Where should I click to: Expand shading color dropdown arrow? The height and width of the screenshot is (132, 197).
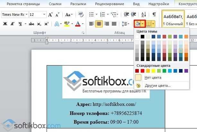143,24
